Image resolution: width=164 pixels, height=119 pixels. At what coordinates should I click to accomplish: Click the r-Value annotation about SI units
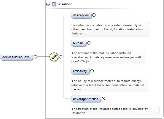click(108, 57)
